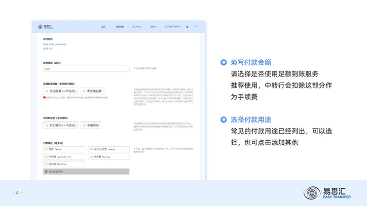Image resolution: width=367 pixels, height=206 pixels.
Task: Click the plus icon in the gray add-other bar
Action: 47,172
